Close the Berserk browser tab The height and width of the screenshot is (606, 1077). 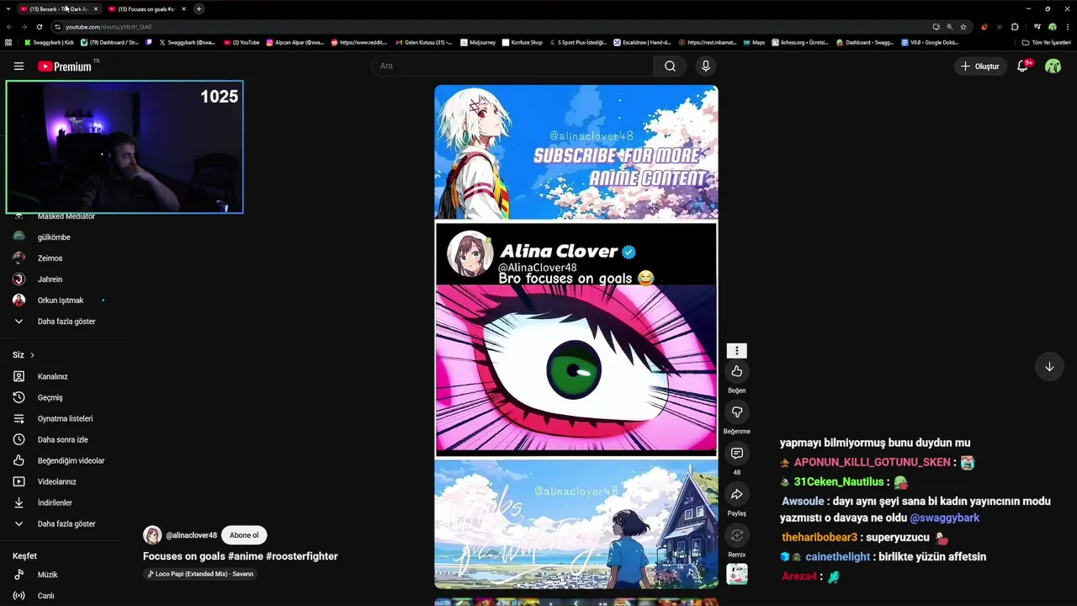click(96, 8)
